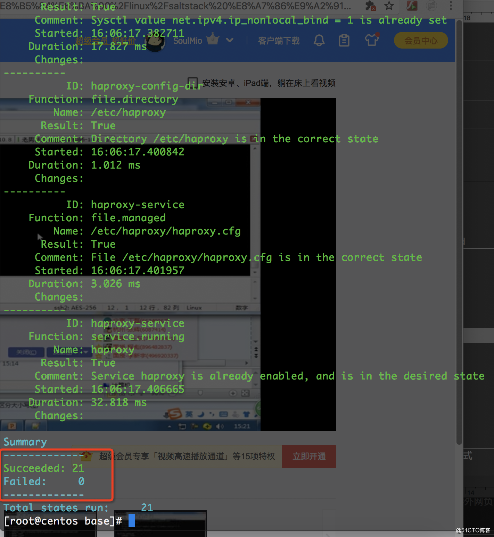Click the crown VIP icon beside SoulMio
The image size is (494, 537).
[213, 39]
